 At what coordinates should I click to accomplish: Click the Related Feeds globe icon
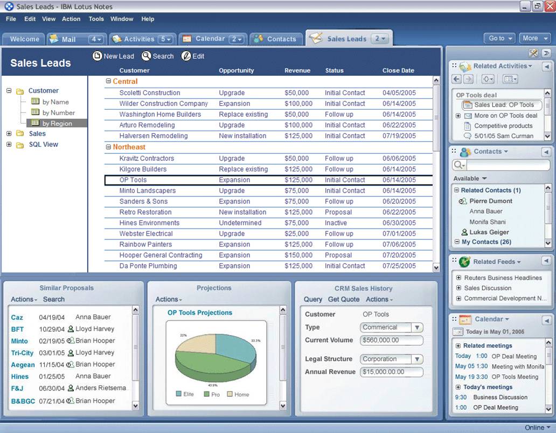[464, 262]
